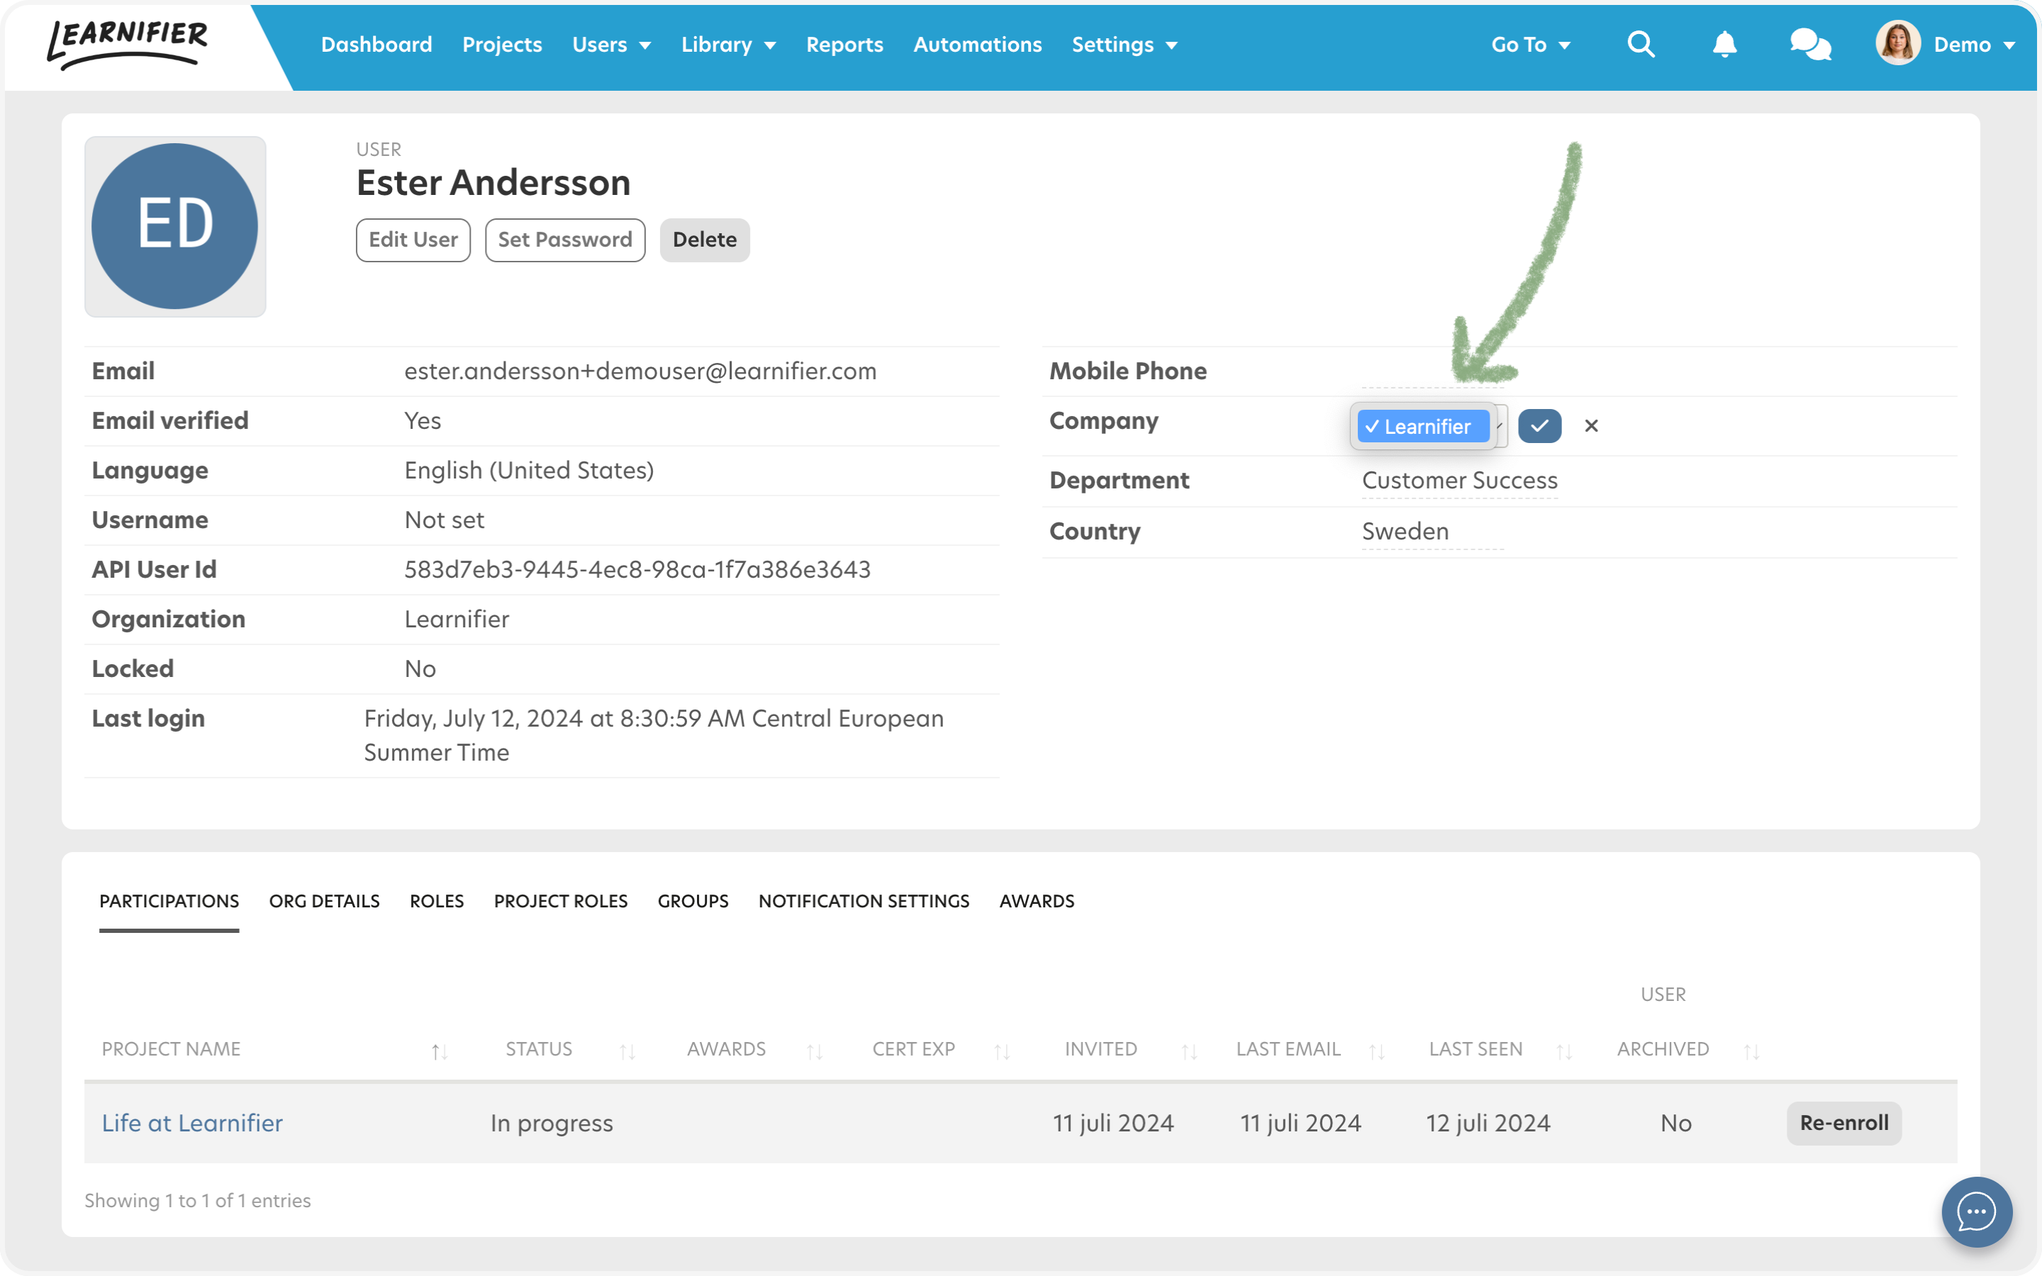2042x1276 pixels.
Task: Open the chat messages icon in navbar
Action: pos(1811,44)
